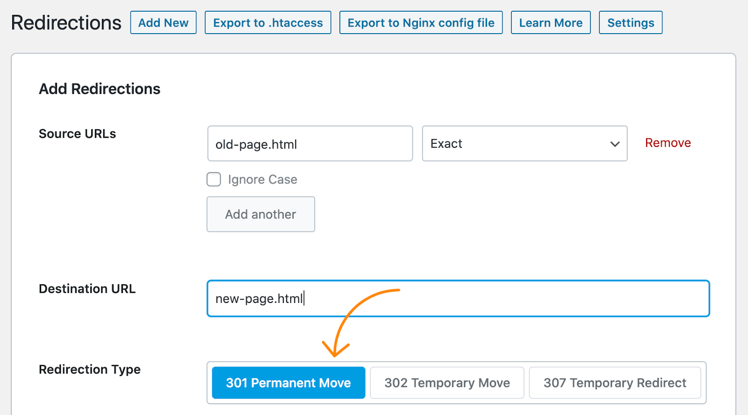Select 301 Permanent Move redirection type
Image resolution: width=748 pixels, height=415 pixels.
288,383
